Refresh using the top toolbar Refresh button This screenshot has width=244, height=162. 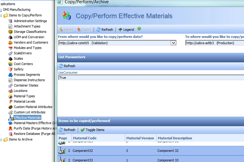coord(105,29)
